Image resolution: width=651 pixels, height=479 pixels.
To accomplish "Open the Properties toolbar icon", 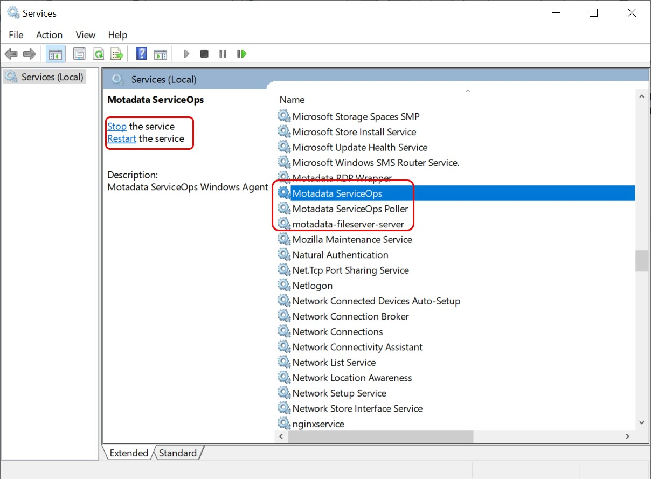I will click(79, 54).
